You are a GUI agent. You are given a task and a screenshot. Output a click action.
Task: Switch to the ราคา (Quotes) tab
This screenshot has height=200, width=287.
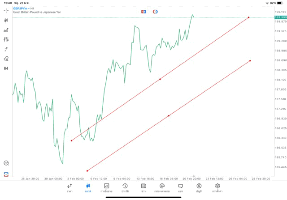pos(70,188)
